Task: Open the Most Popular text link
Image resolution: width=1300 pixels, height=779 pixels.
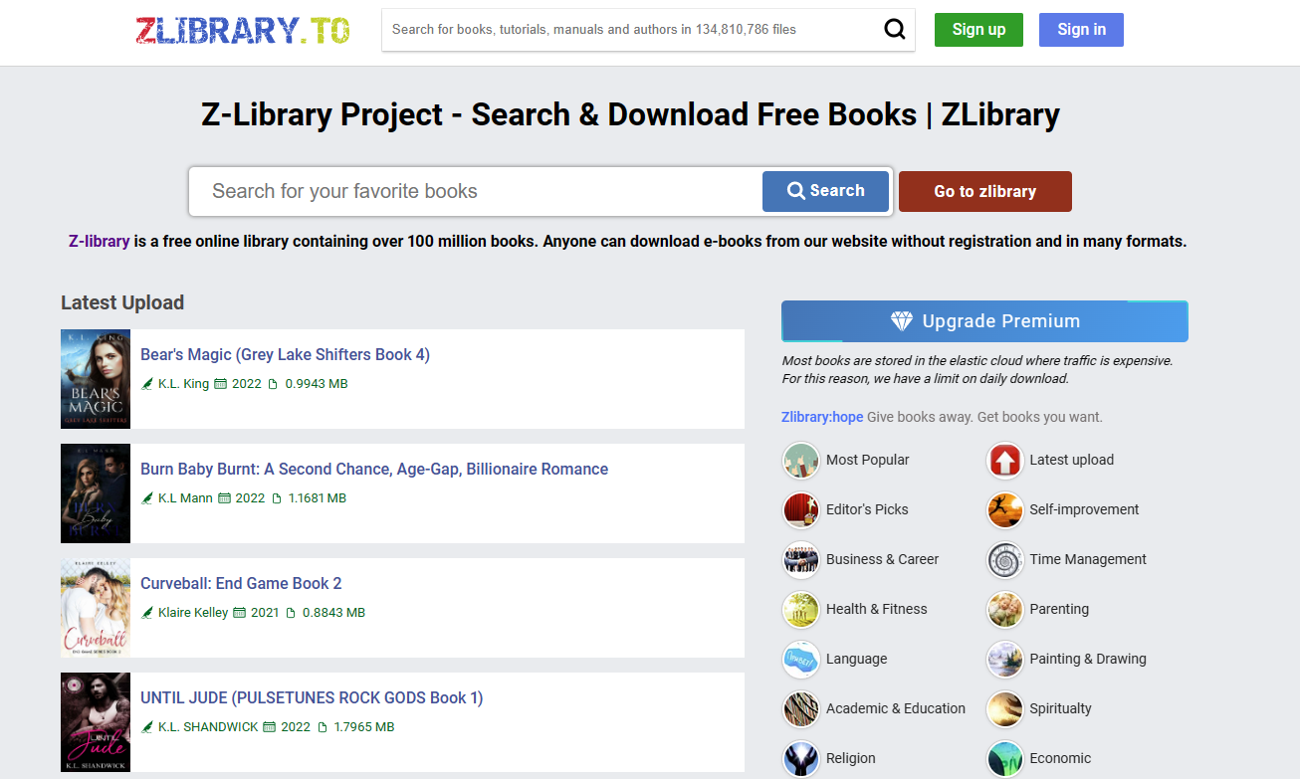Action: pos(868,460)
